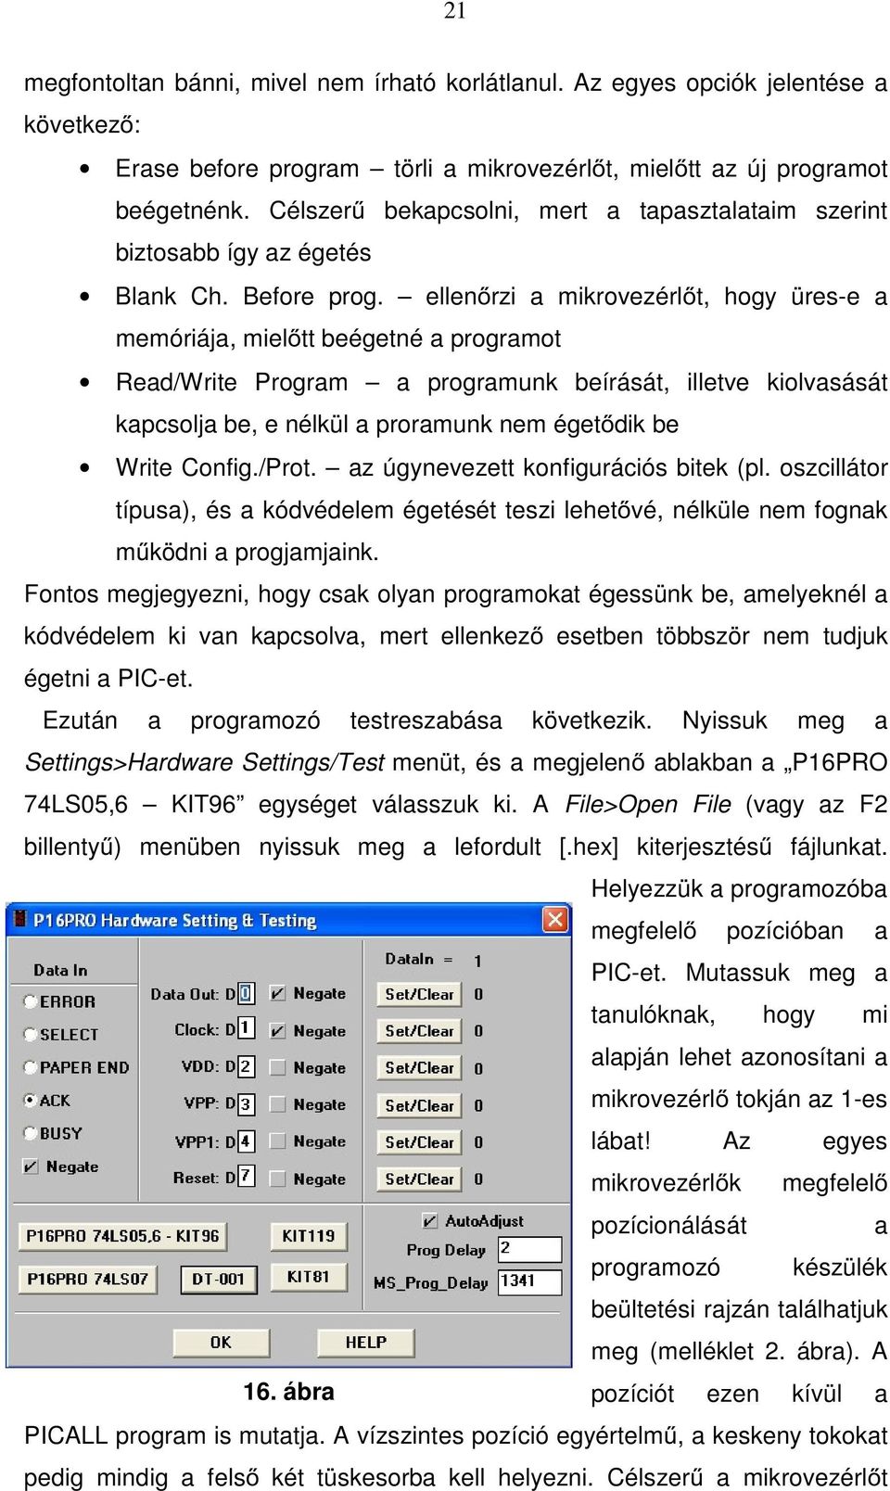Choose the DT-001 hardware preset
This screenshot has height=1491, width=890.
tap(218, 1279)
